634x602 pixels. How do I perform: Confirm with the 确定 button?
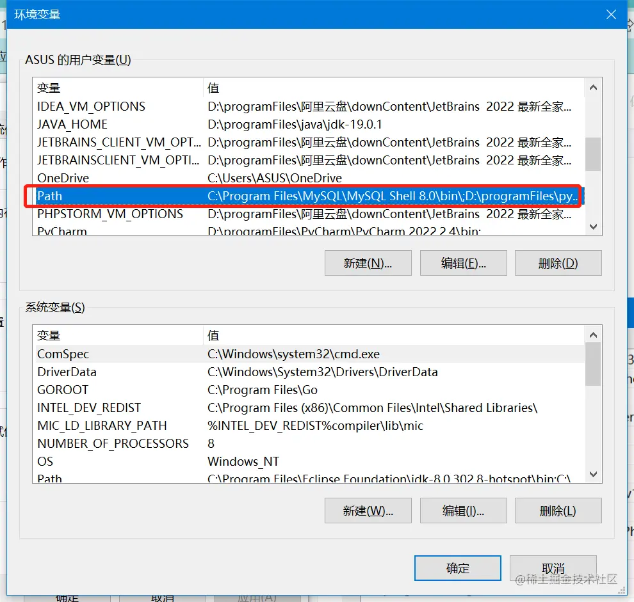(x=458, y=568)
